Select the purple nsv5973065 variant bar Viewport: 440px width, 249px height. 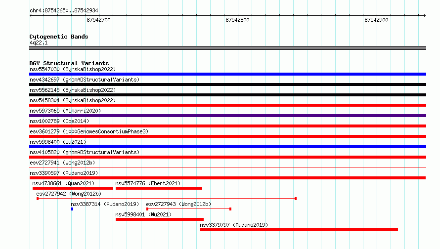point(227,116)
